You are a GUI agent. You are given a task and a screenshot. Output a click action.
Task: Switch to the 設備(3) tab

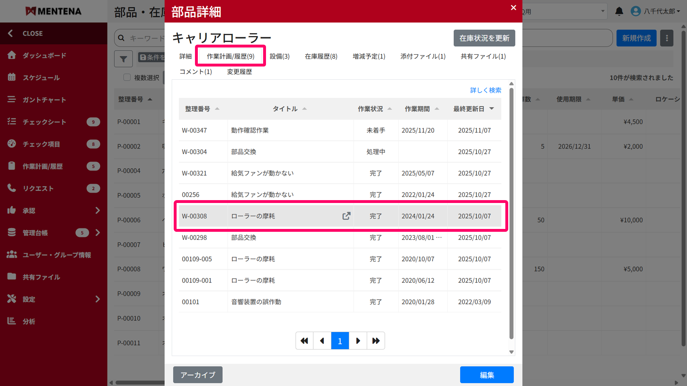[279, 56]
